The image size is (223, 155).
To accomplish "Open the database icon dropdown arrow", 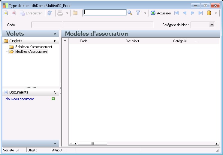I will pos(216,13).
